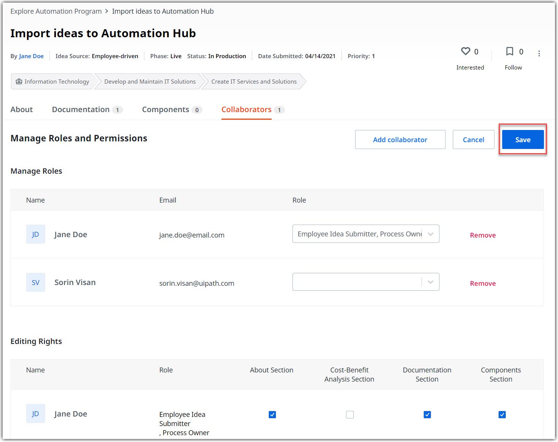Click the JD avatar in Editing Rights
The width and height of the screenshot is (558, 442).
tap(35, 414)
